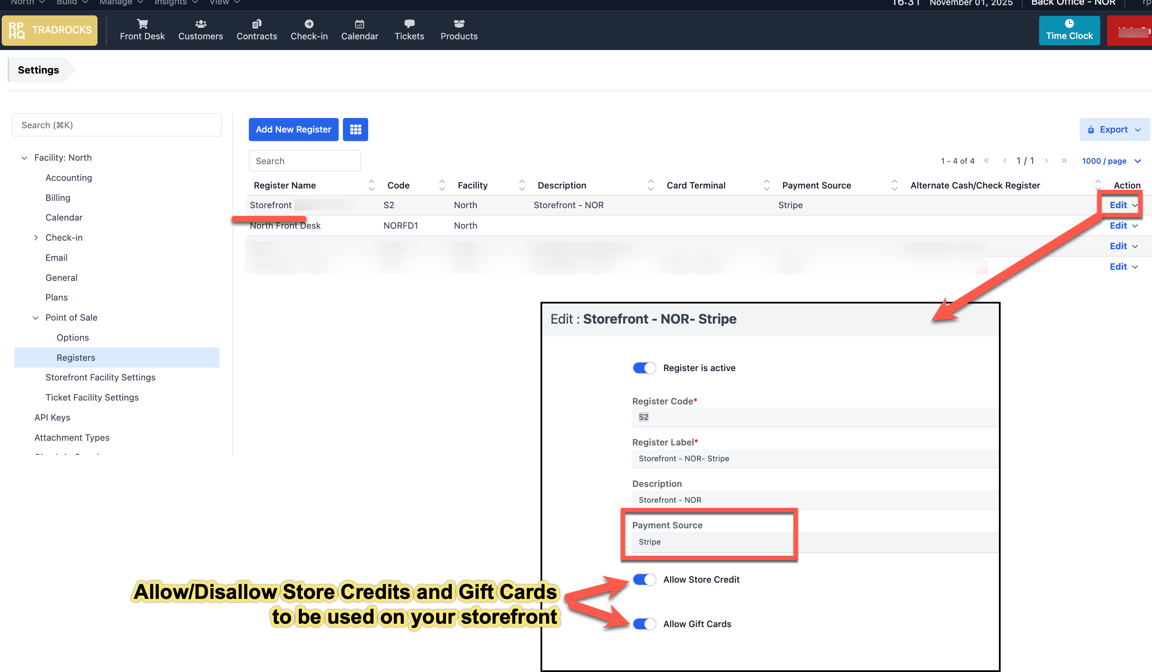
Task: Disable the Allow Store Credit toggle
Action: [644, 580]
